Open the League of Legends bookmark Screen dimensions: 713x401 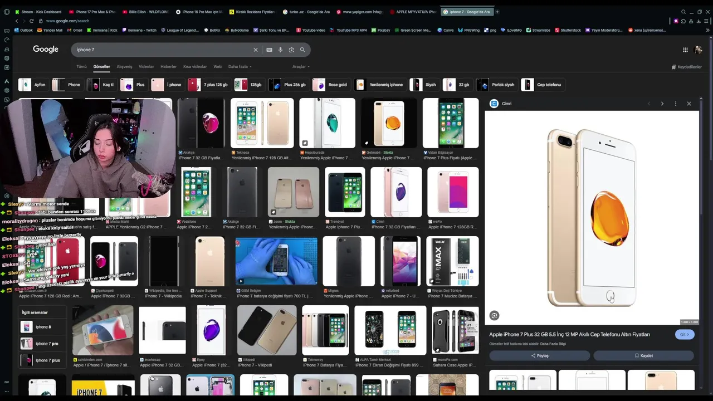(x=179, y=30)
